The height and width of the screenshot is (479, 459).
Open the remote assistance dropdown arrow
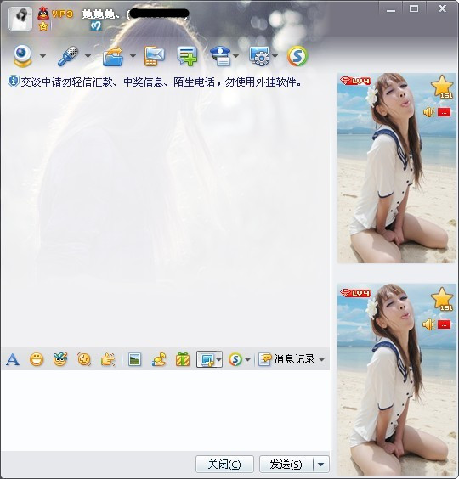tap(275, 56)
